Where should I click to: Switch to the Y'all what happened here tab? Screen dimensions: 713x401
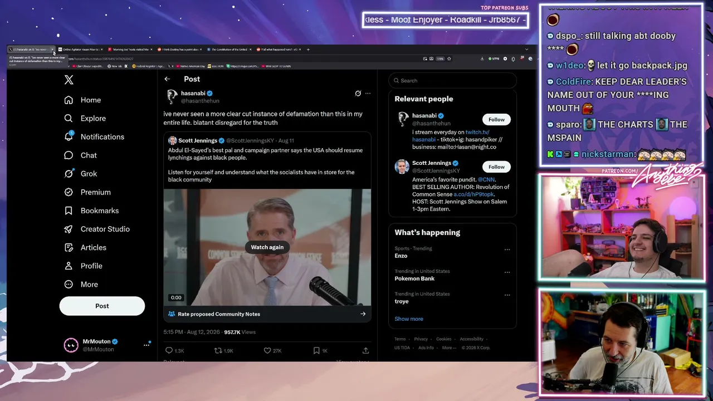(279, 50)
